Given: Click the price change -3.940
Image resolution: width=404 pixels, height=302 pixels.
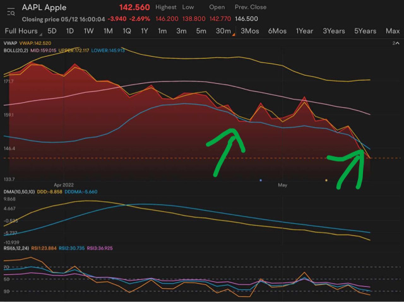Looking at the screenshot, I should click(117, 19).
